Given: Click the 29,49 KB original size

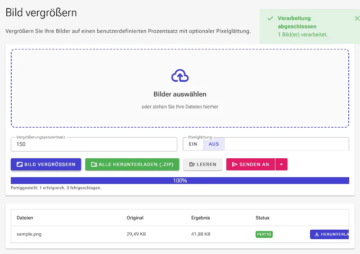Looking at the screenshot, I should (x=136, y=234).
